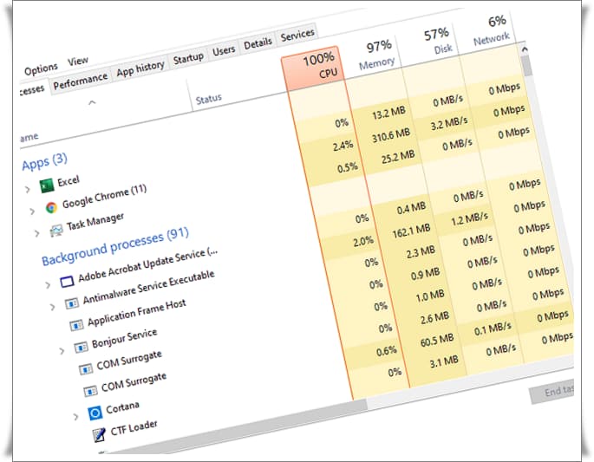This screenshot has height=462, width=594.
Task: Click the vertical scrollbar up arrow
Action: 525,49
